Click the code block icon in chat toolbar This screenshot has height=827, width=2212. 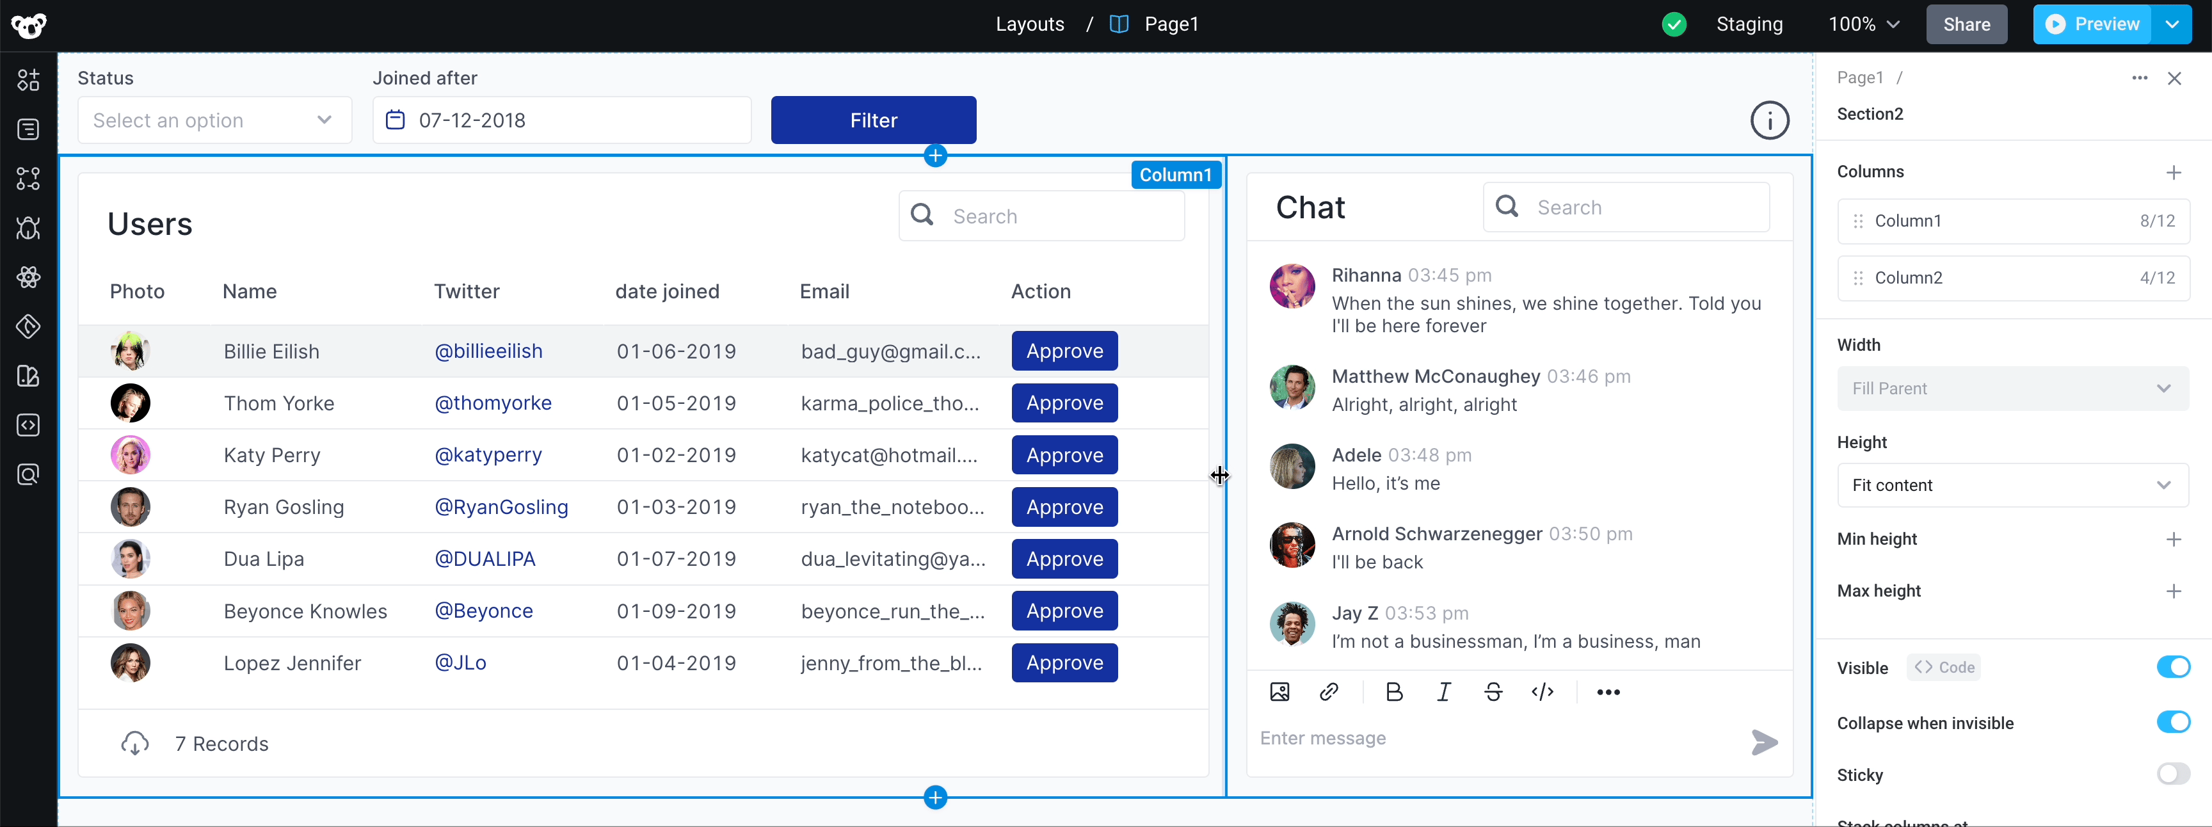pos(1542,691)
